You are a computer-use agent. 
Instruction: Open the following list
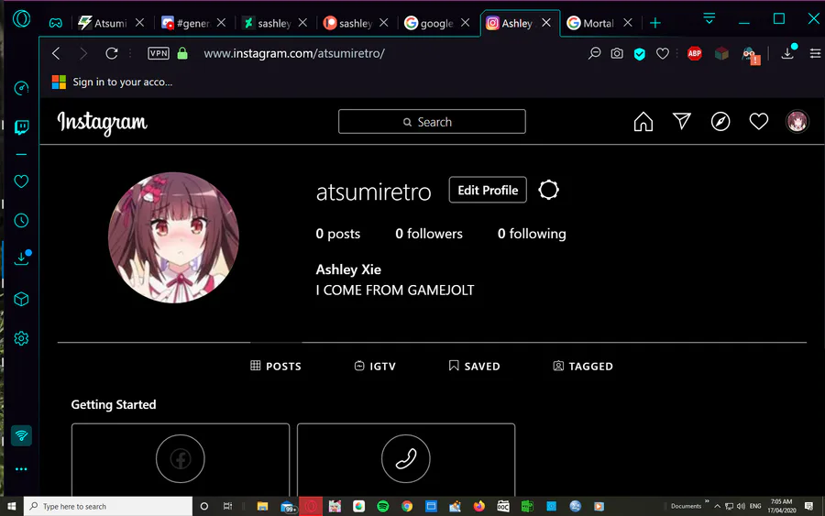pyautogui.click(x=532, y=234)
